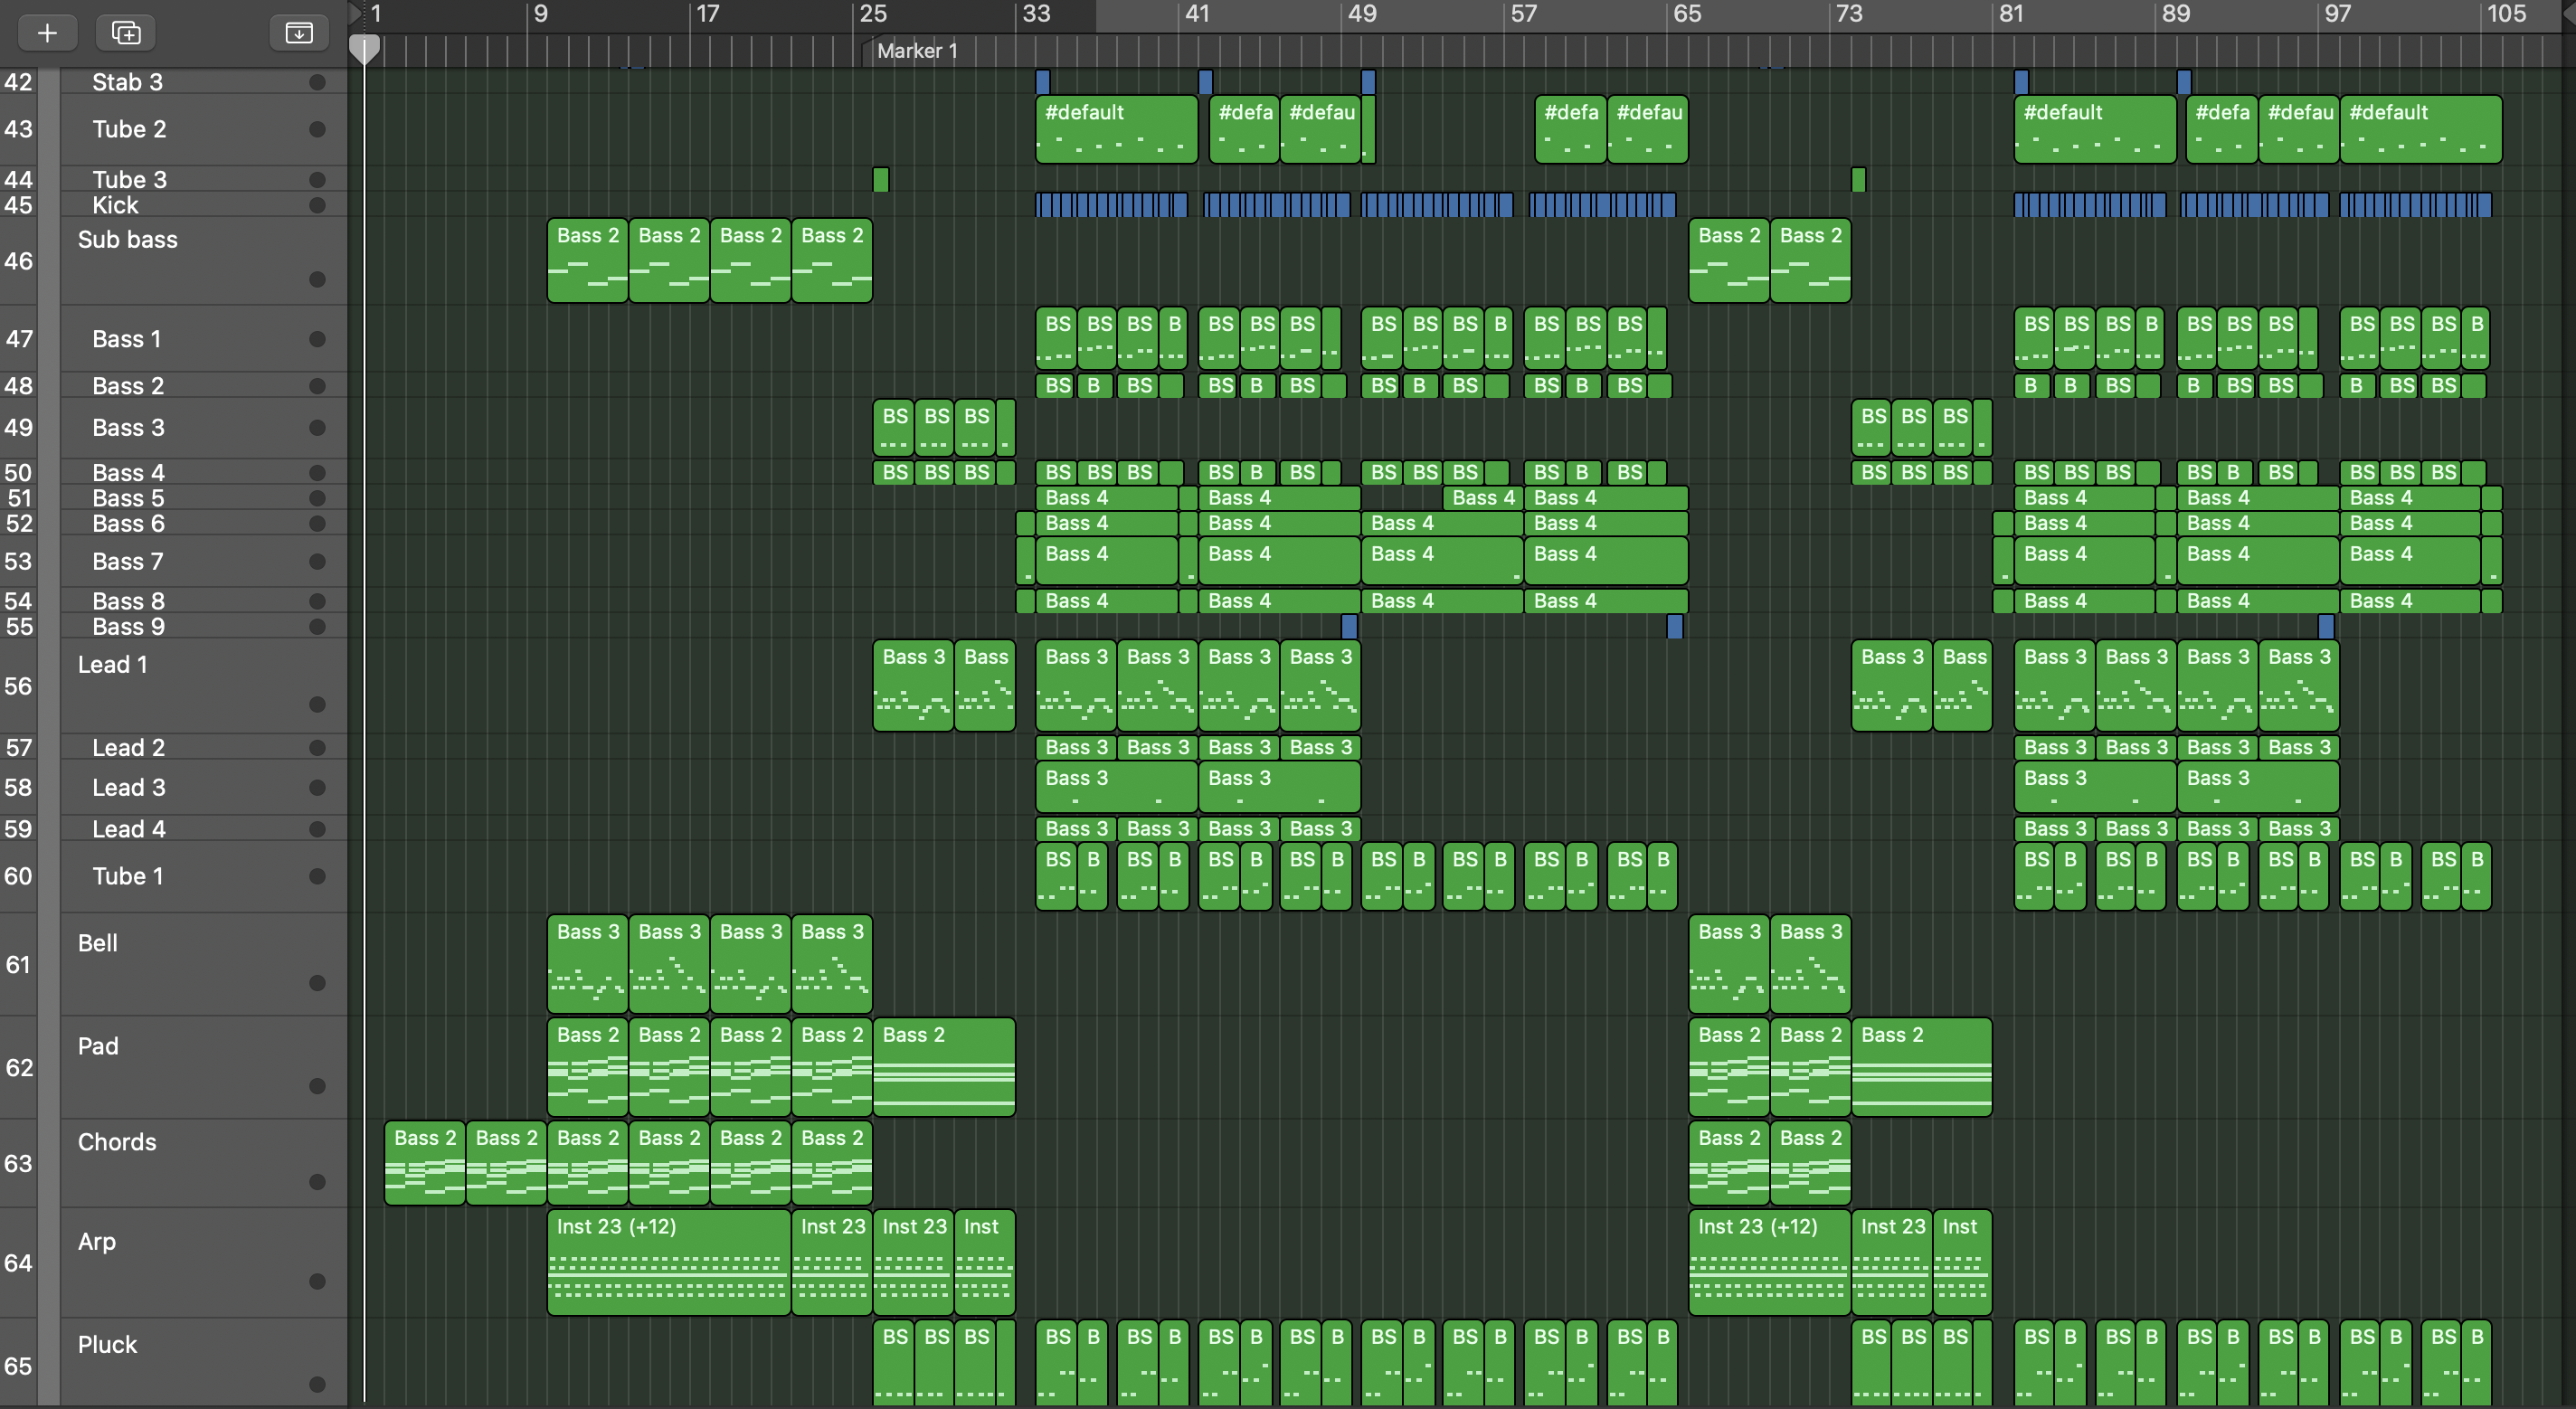Click the playhead handle in the ruler
The image size is (2576, 1409).
click(x=364, y=49)
